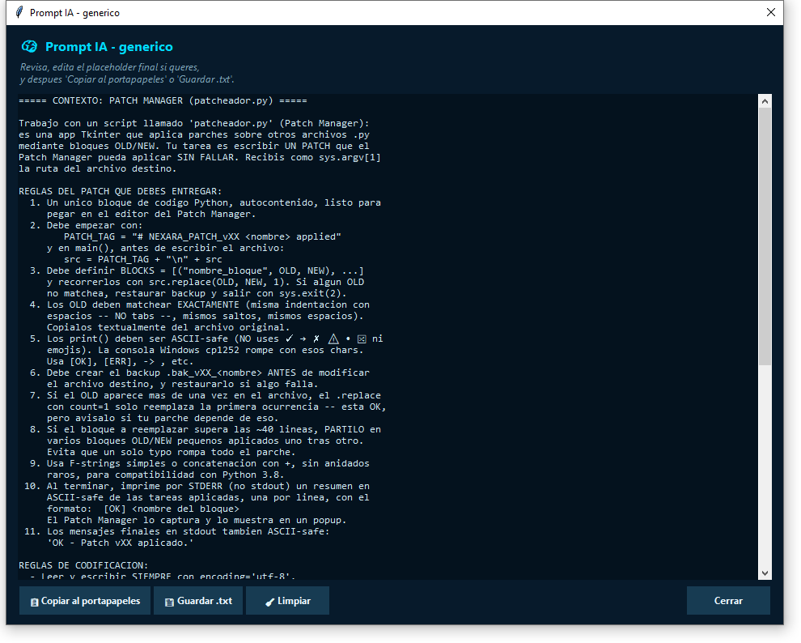Click the line starting '8. Si el bloque a reemplazar'
The height and width of the screenshot is (643, 801).
pos(206,429)
